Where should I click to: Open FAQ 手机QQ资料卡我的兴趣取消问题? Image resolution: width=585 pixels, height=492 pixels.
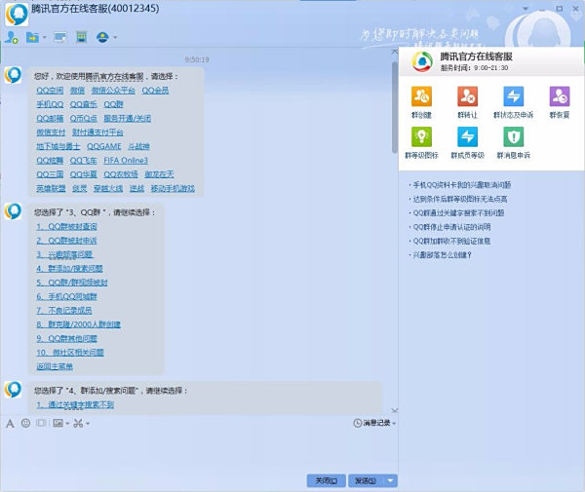click(462, 185)
